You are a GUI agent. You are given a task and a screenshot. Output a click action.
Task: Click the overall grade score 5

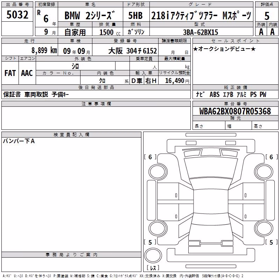(267, 16)
